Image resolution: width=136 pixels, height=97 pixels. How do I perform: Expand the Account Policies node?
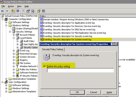14,35
